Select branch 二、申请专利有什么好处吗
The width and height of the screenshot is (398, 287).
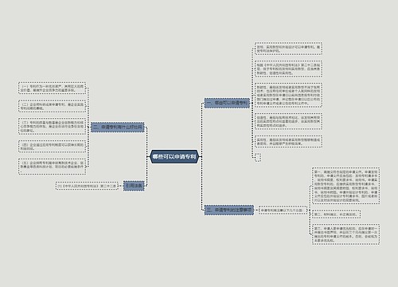117,128
